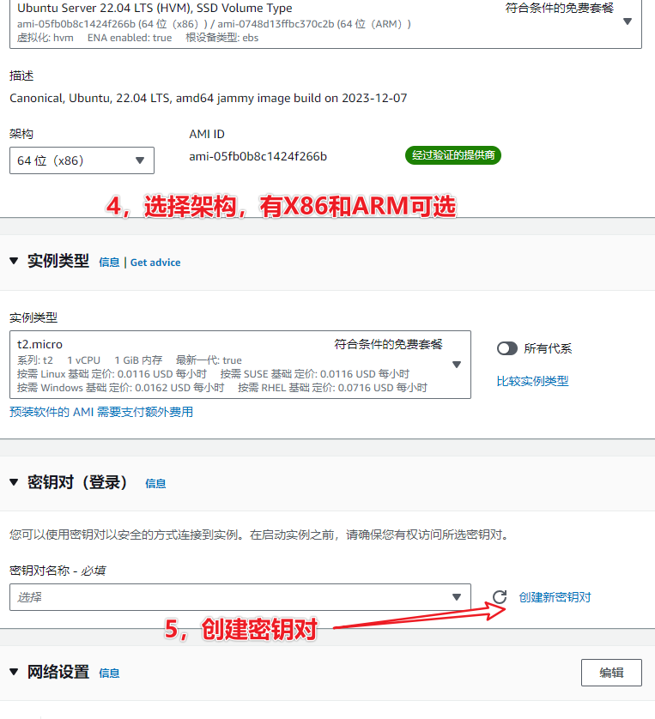The image size is (655, 719).
Task: Collapse the 密钥对（登录）section triangle
Action: click(14, 482)
